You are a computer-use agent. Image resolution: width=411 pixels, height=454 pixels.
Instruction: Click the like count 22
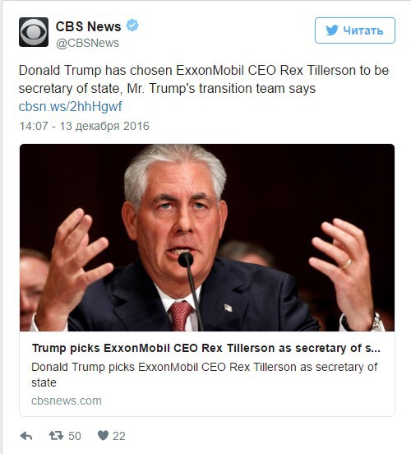click(119, 436)
